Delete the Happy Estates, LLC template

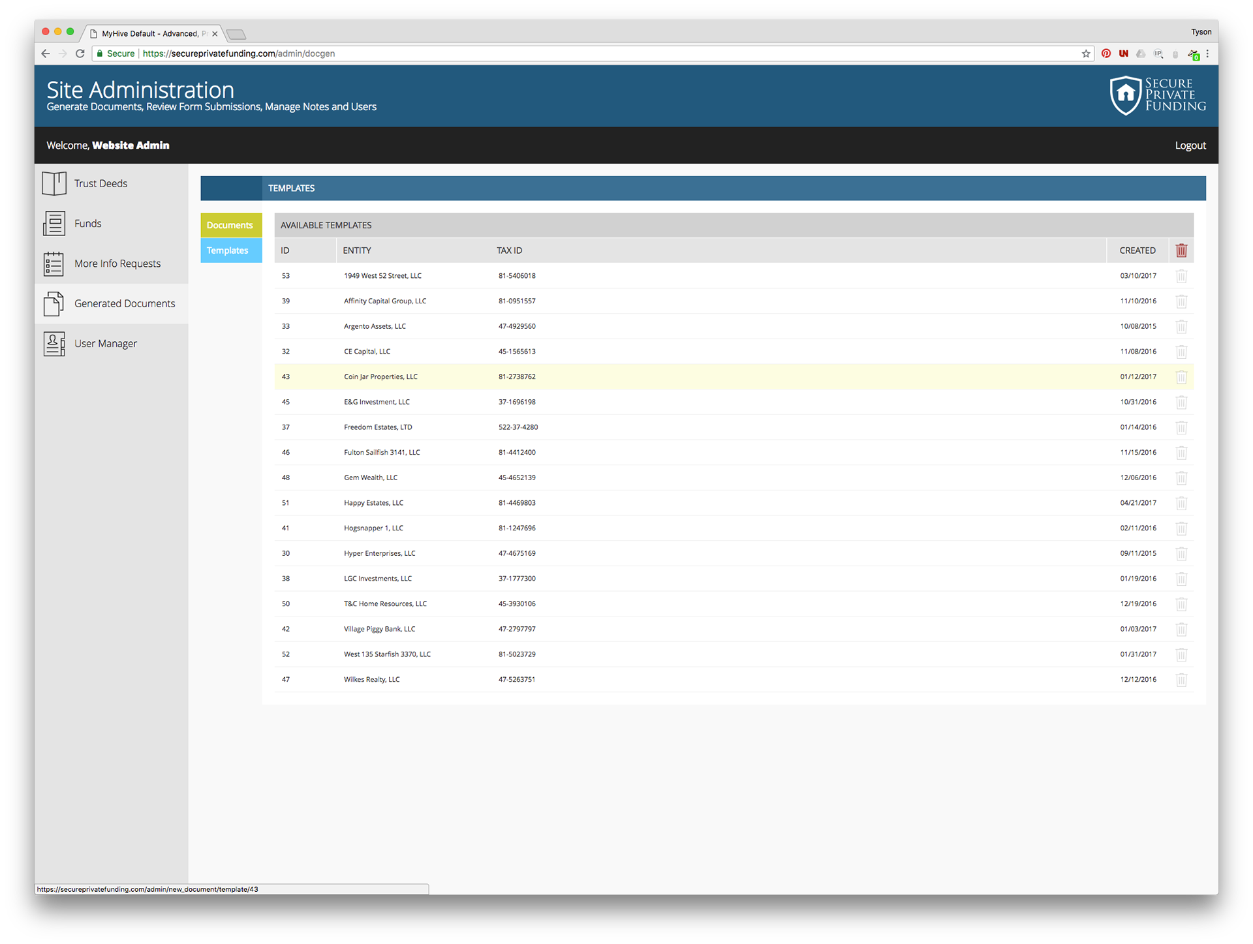(1181, 503)
